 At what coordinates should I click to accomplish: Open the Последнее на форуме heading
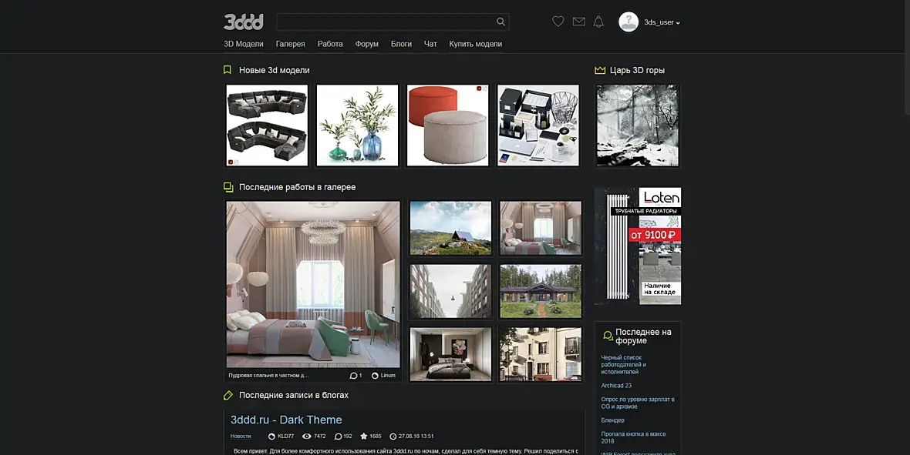click(643, 336)
